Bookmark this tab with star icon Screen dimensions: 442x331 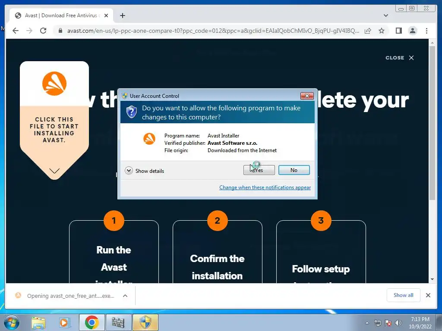(382, 31)
